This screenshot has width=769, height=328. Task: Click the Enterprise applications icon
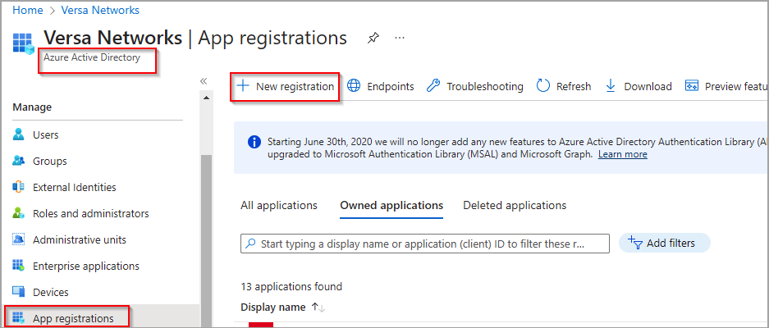(x=19, y=266)
